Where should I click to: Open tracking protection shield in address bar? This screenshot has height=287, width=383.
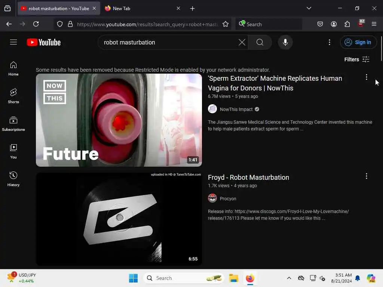point(60,24)
